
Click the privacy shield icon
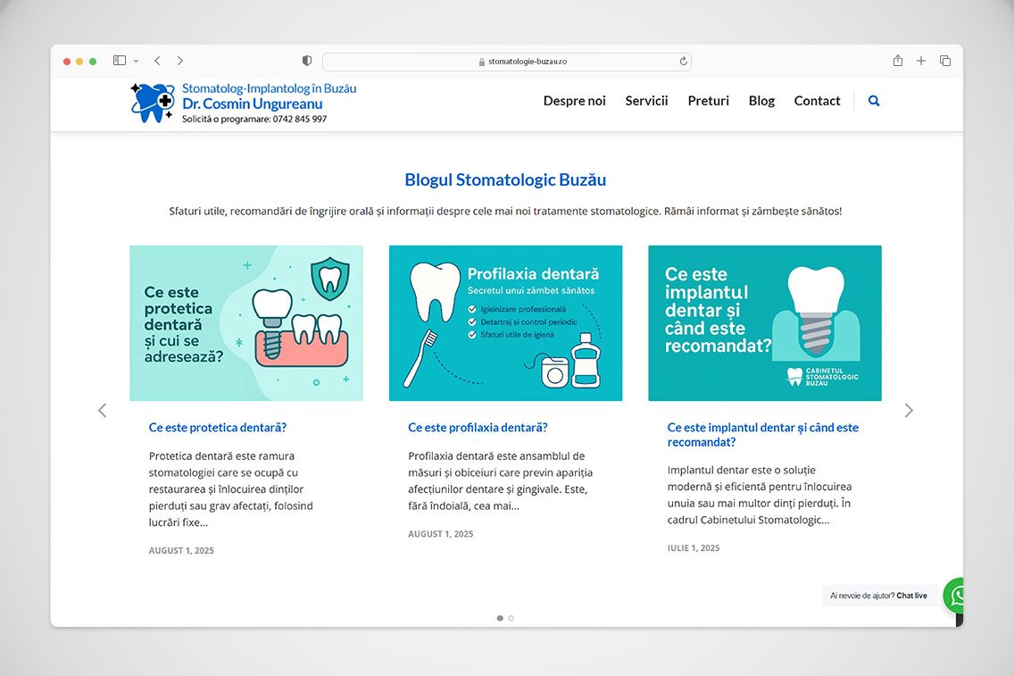[x=307, y=61]
